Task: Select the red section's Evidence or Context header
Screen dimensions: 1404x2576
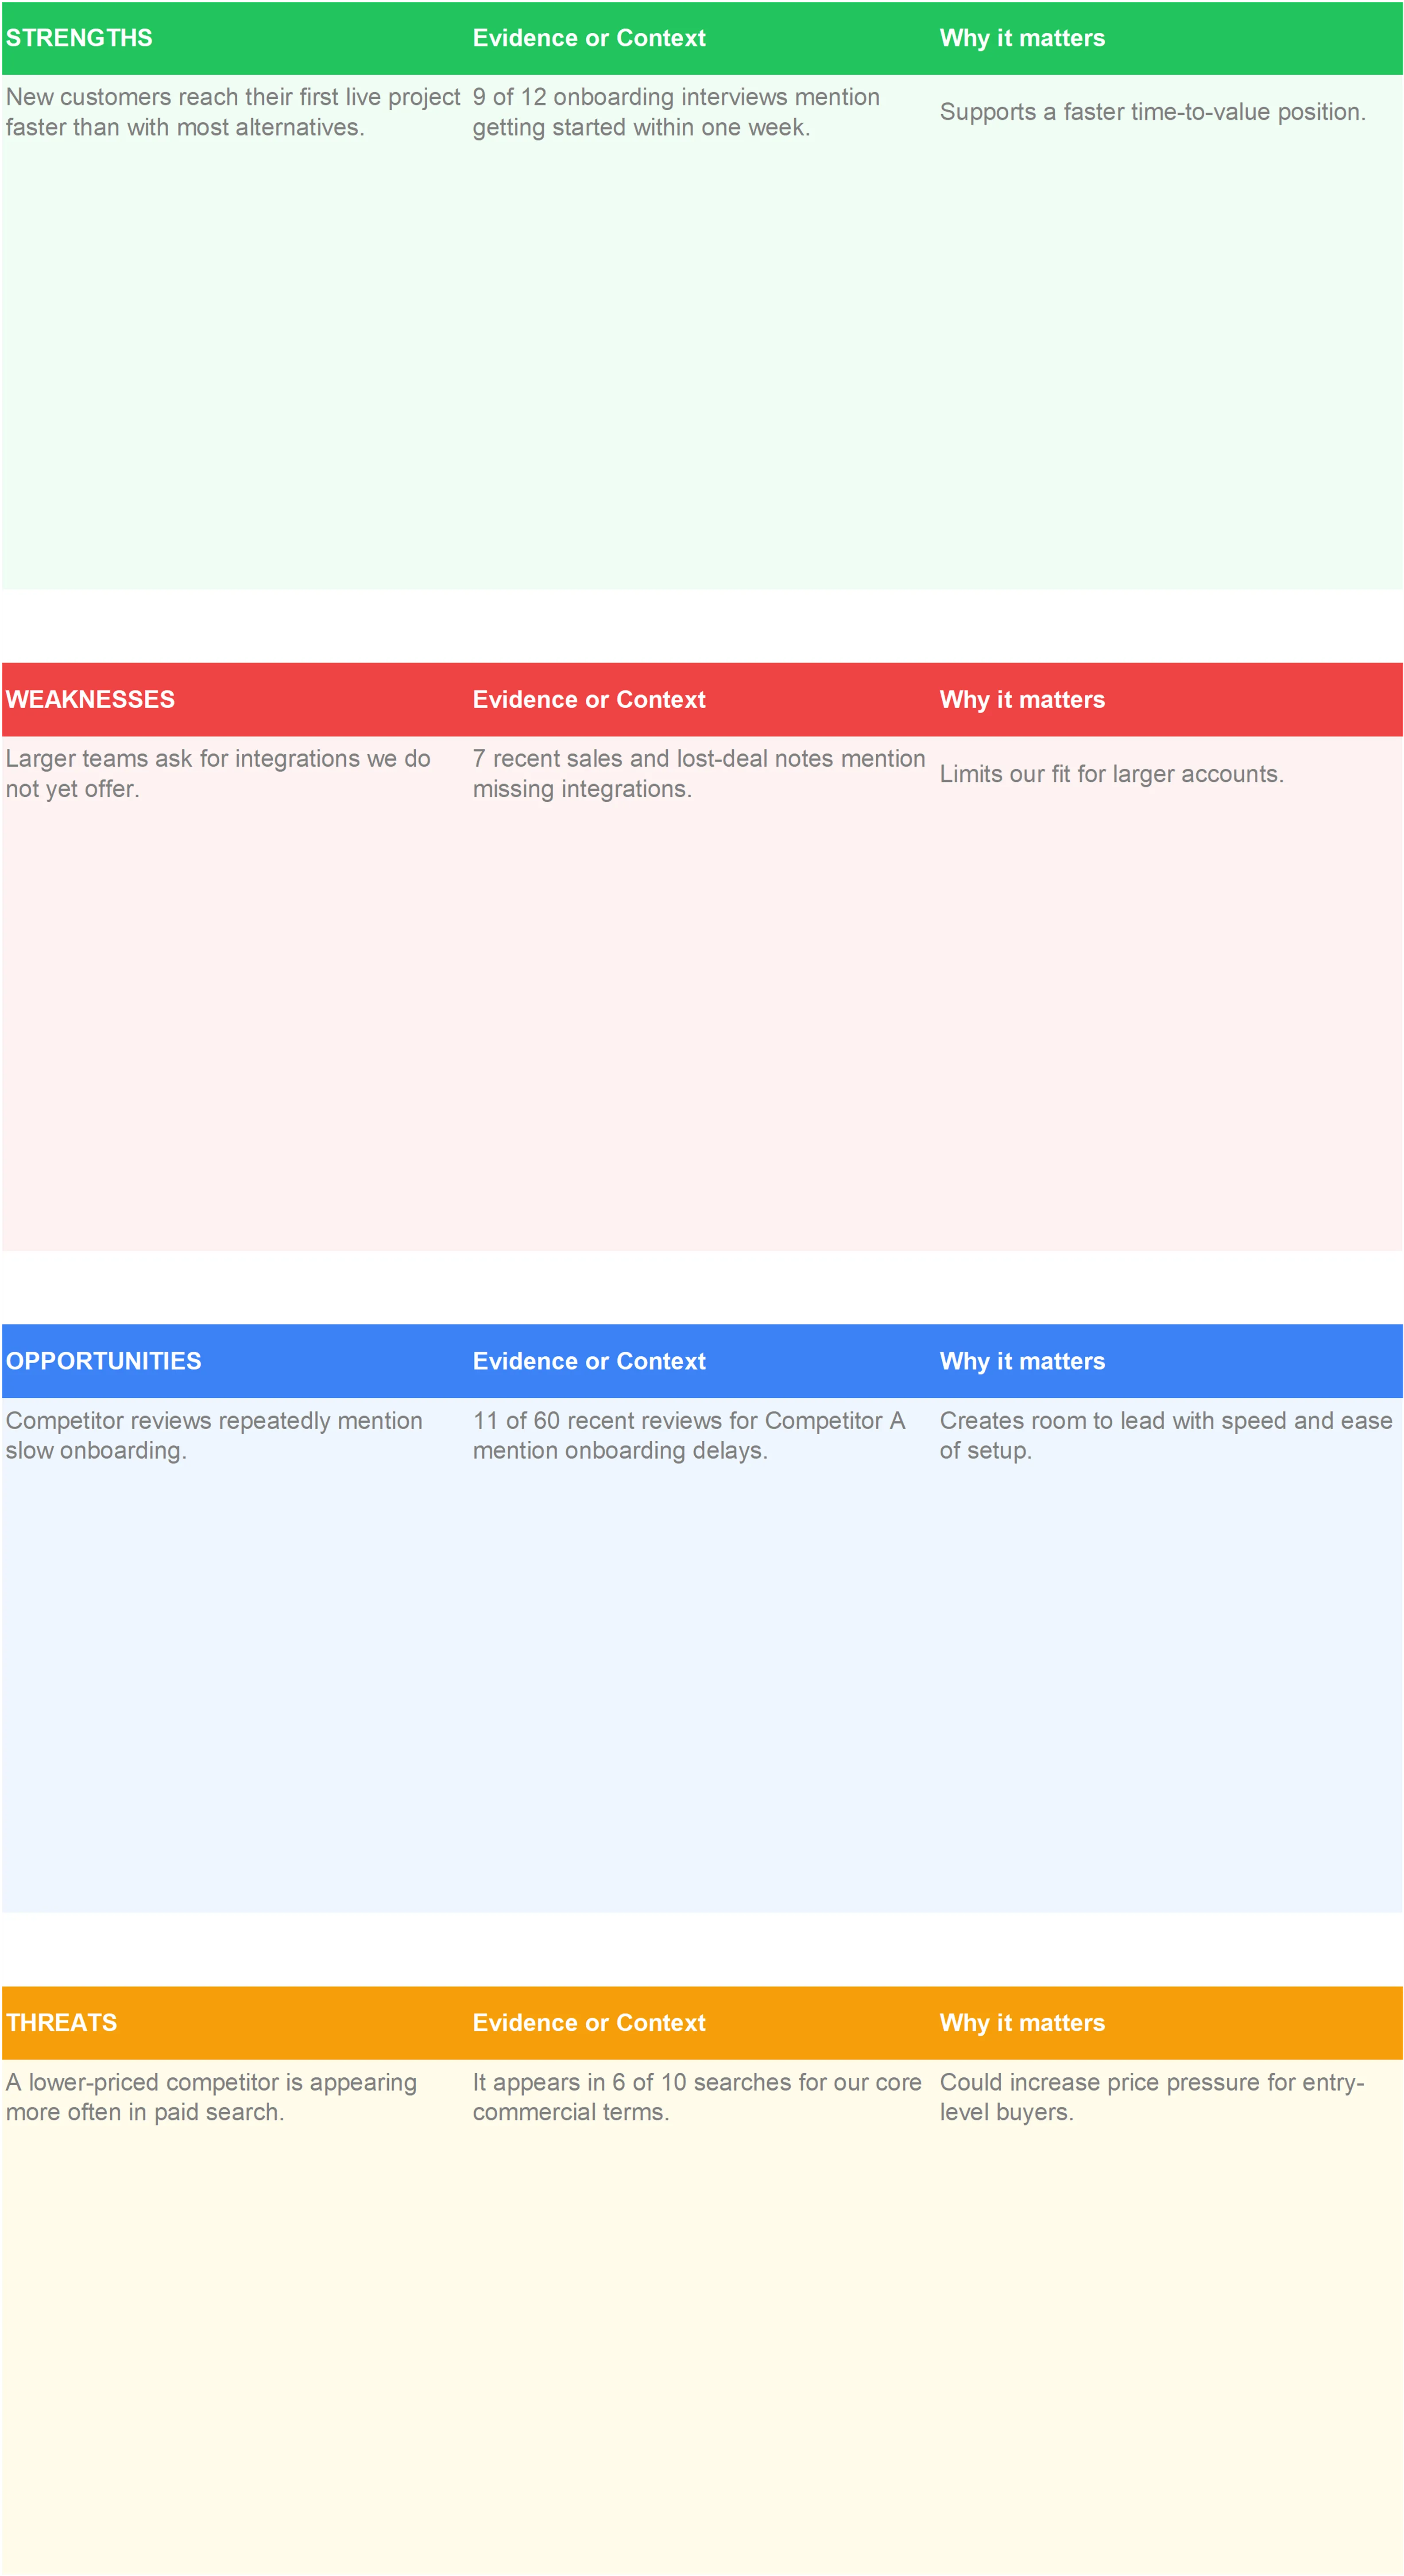Action: [x=702, y=699]
